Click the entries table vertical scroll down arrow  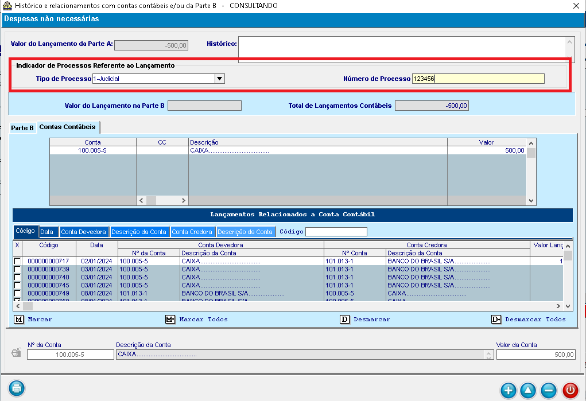pyautogui.click(x=568, y=306)
